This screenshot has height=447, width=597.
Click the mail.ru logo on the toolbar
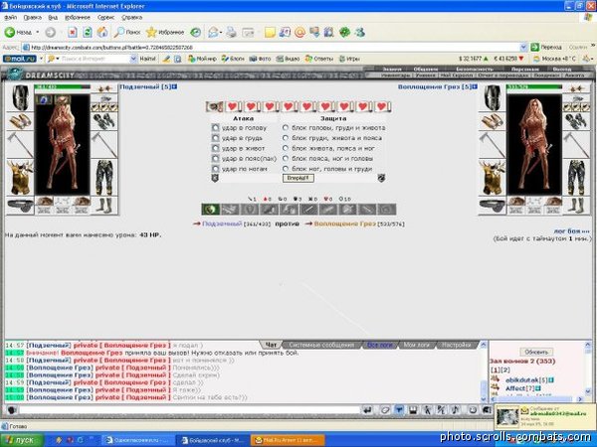(x=20, y=59)
